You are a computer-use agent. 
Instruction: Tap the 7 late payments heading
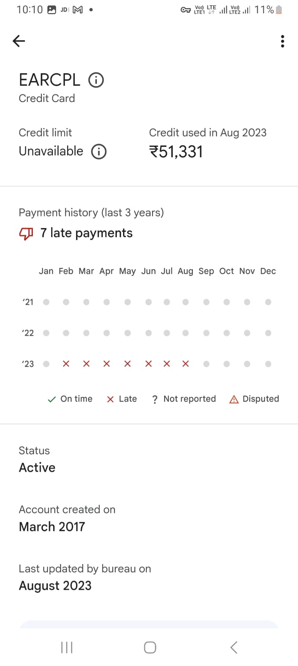click(86, 233)
